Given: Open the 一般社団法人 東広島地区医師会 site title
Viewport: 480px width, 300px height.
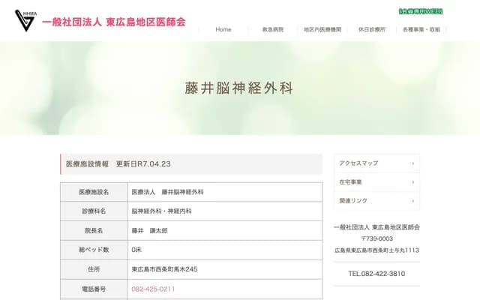Looking at the screenshot, I should 114,22.
